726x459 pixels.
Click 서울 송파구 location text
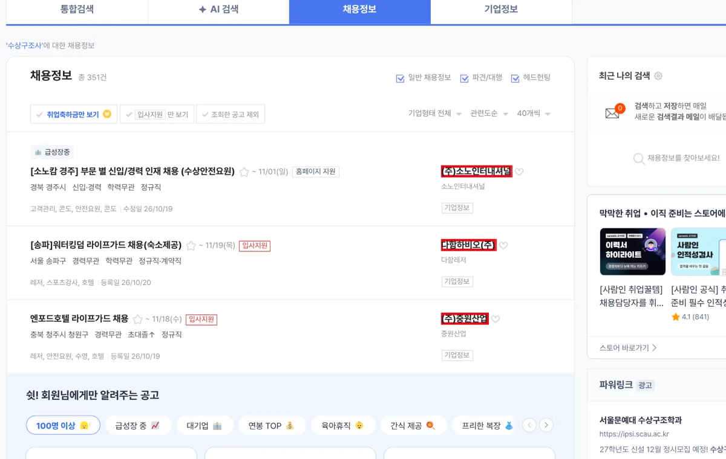coord(48,262)
